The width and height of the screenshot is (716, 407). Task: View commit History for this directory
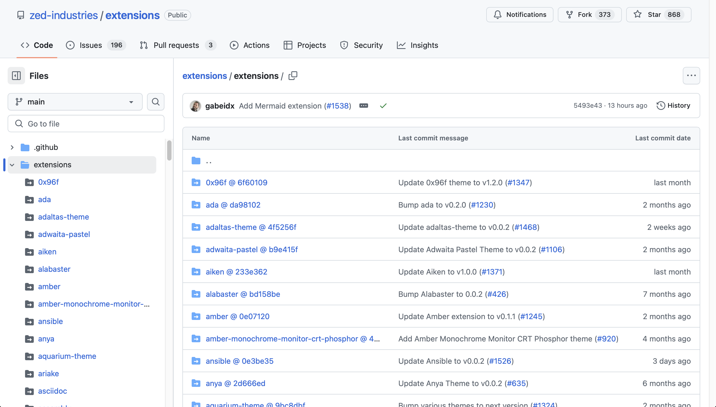coord(674,105)
